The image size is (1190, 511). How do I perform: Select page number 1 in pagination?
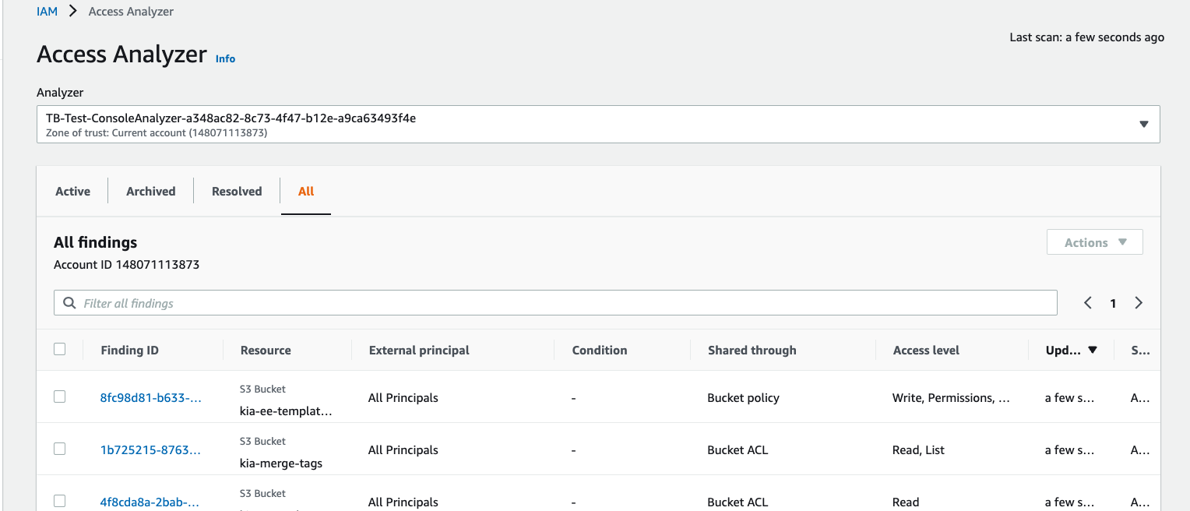(x=1113, y=303)
